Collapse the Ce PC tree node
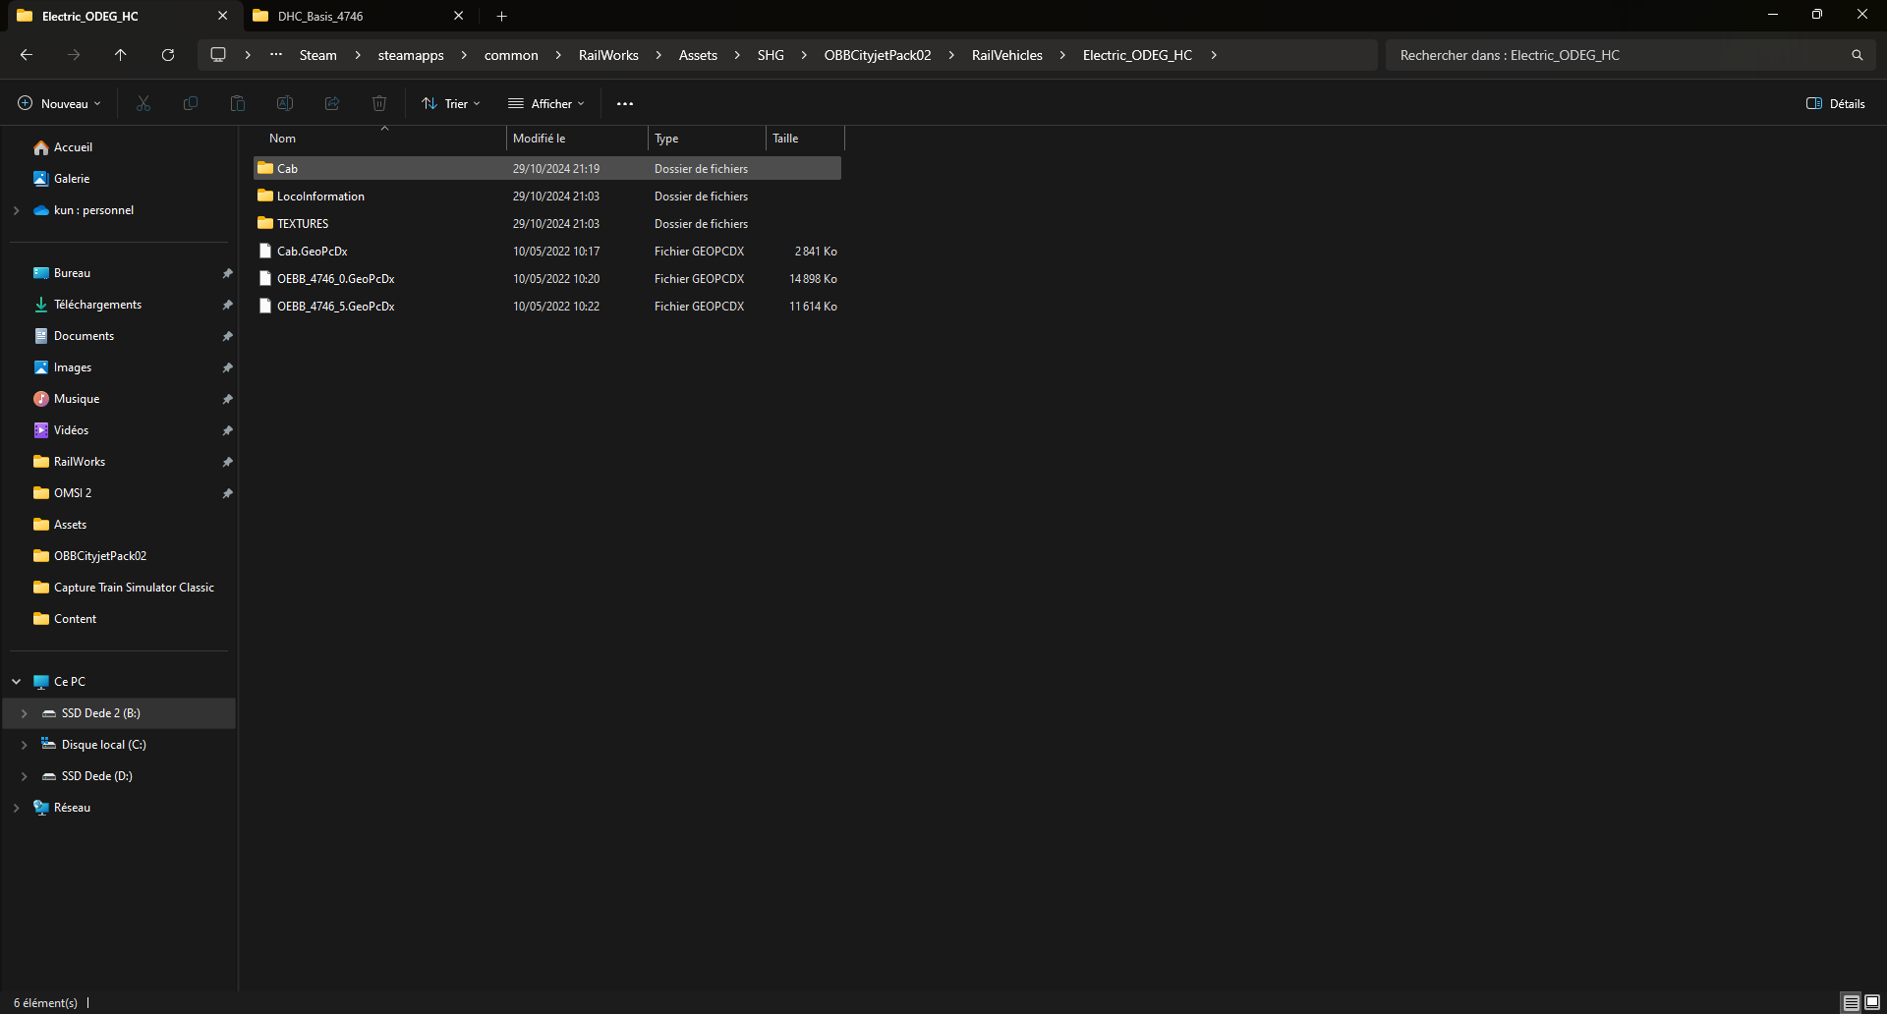The width and height of the screenshot is (1887, 1014). click(17, 682)
